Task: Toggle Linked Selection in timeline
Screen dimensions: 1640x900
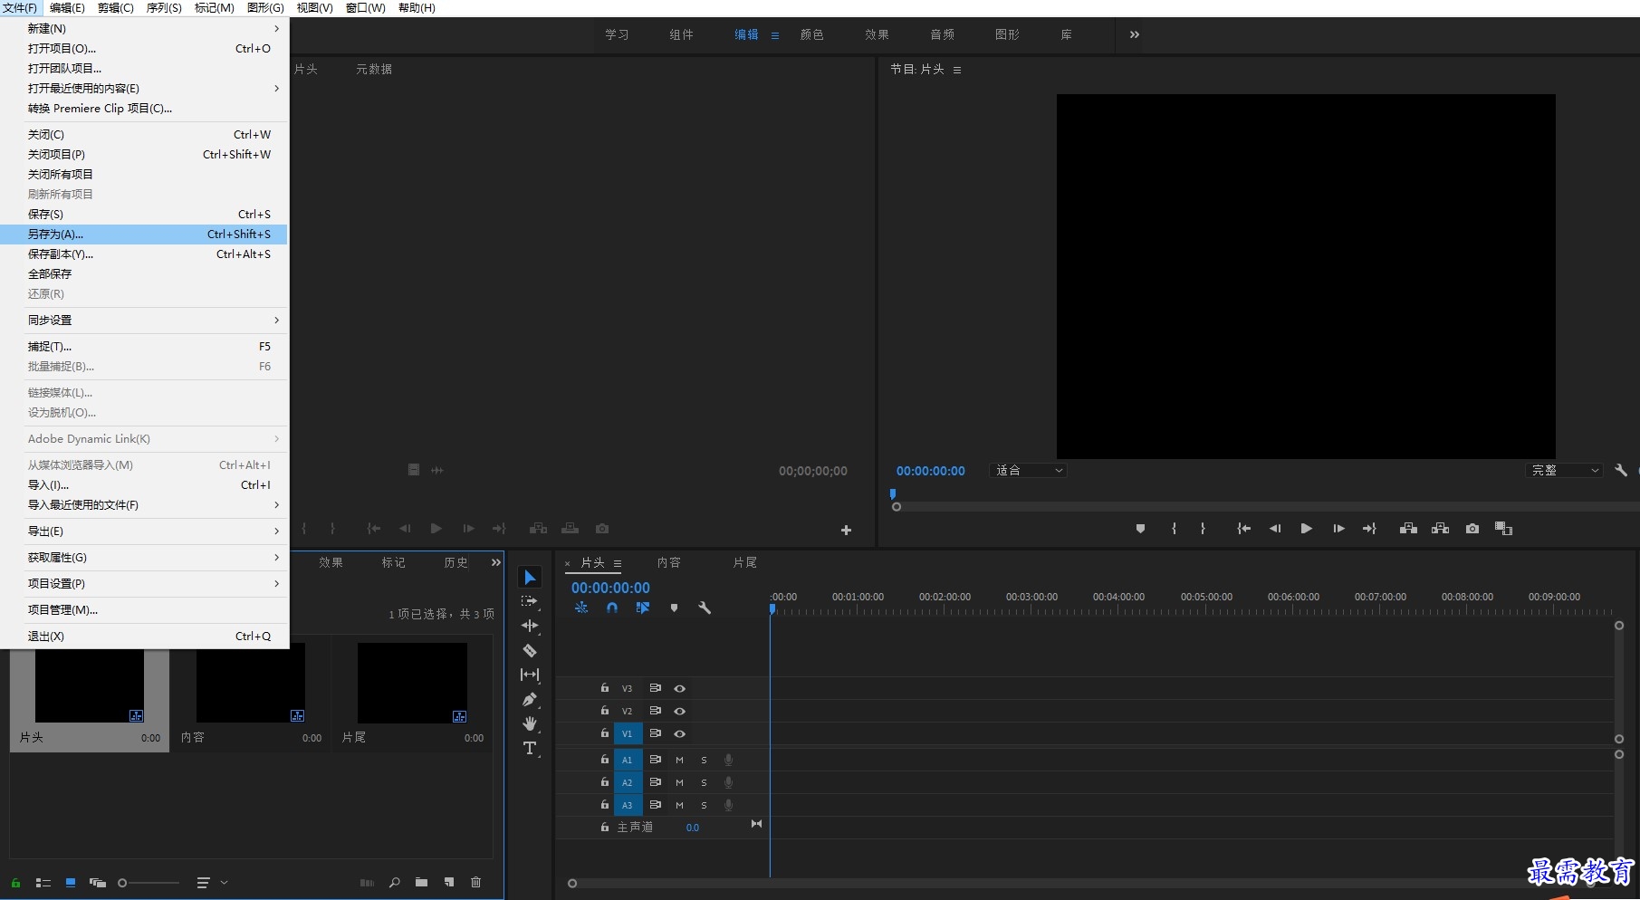Action: coord(643,608)
